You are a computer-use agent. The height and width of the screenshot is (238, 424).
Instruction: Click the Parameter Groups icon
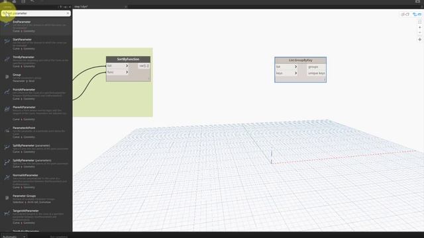coord(7,198)
